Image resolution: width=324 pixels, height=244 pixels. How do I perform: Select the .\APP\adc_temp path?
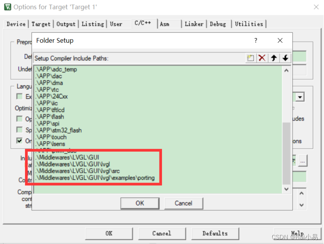56,70
